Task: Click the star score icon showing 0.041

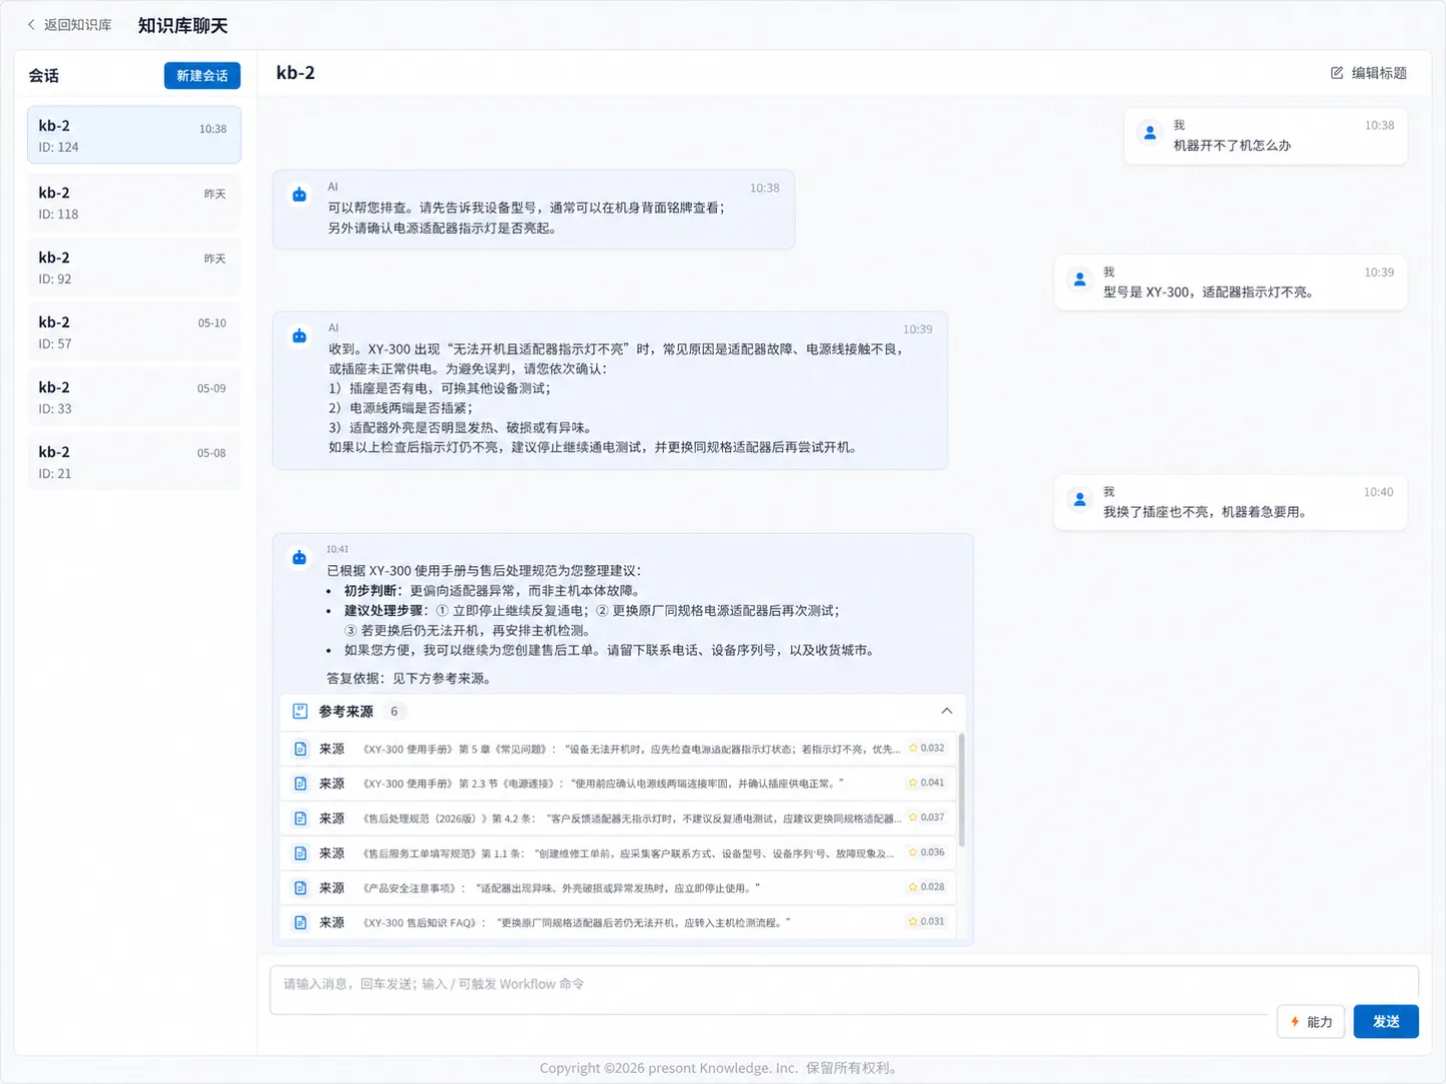Action: point(913,783)
